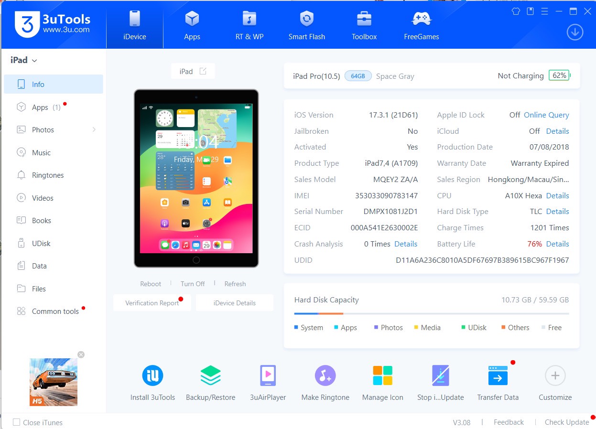This screenshot has width=596, height=429.
Task: Open the Transfer Data tool
Action: (498, 376)
